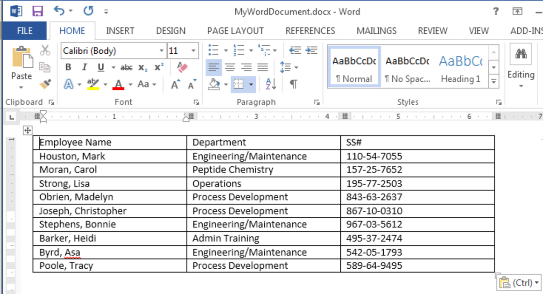Screen dimensions: 543x294
Task: Click the Grow Font icon
Action: click(176, 84)
